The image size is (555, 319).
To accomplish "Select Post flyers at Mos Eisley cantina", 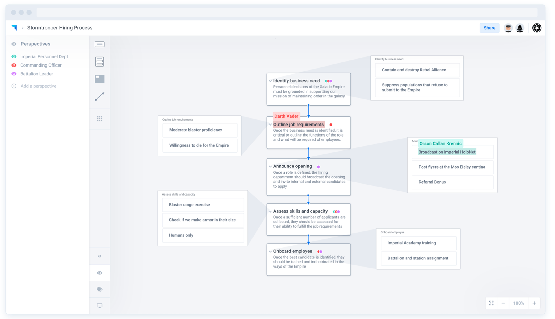I will coord(453,167).
